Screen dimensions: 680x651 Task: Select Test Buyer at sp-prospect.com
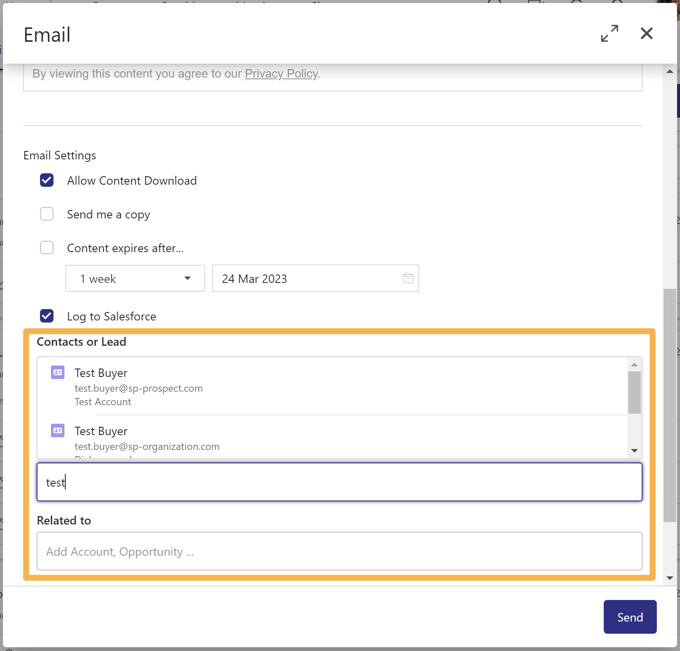point(138,387)
